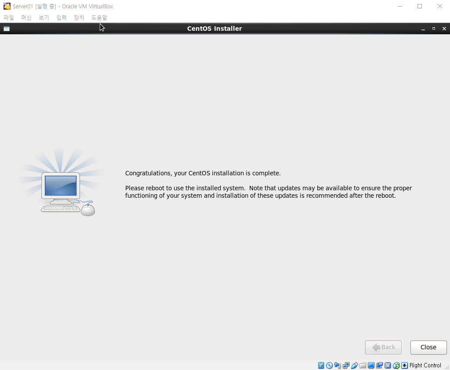Click the disabled Back button
The image size is (450, 370).
pyautogui.click(x=383, y=347)
